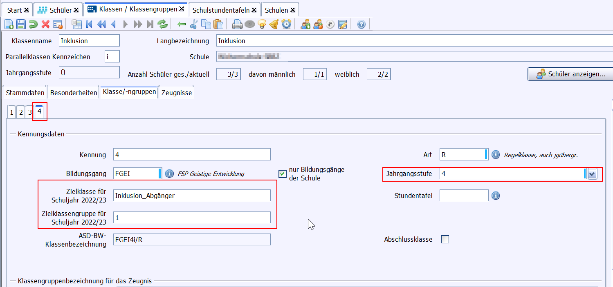Click the red X delete icon
Image resolution: width=613 pixels, height=287 pixels.
[x=45, y=24]
